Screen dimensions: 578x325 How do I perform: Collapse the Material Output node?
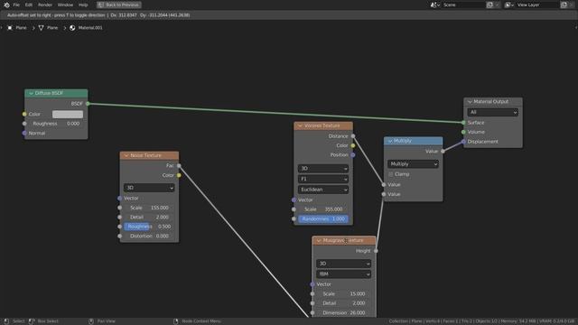tap(470, 102)
